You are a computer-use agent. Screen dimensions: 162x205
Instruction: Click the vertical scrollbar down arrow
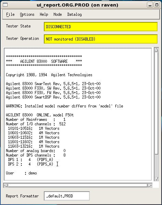pyautogui.click(x=157, y=179)
